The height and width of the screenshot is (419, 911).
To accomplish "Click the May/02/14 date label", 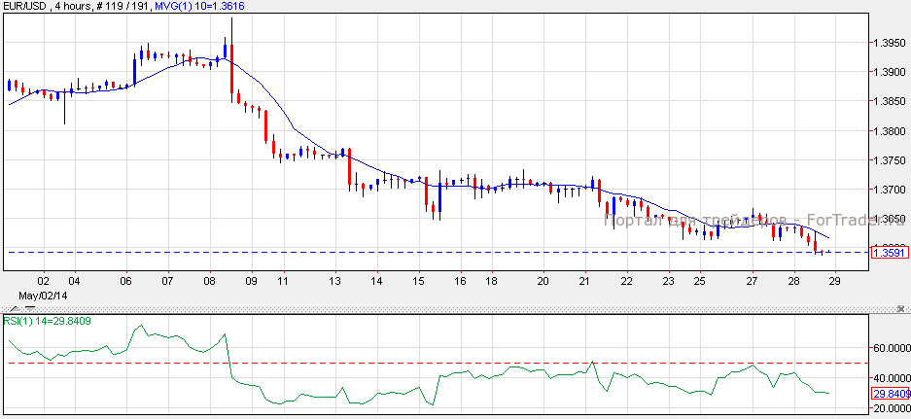I will tap(38, 294).
